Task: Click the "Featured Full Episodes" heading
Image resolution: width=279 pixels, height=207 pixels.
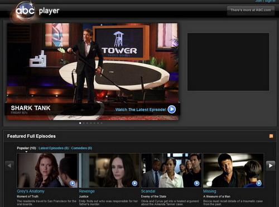Action: tap(31, 136)
